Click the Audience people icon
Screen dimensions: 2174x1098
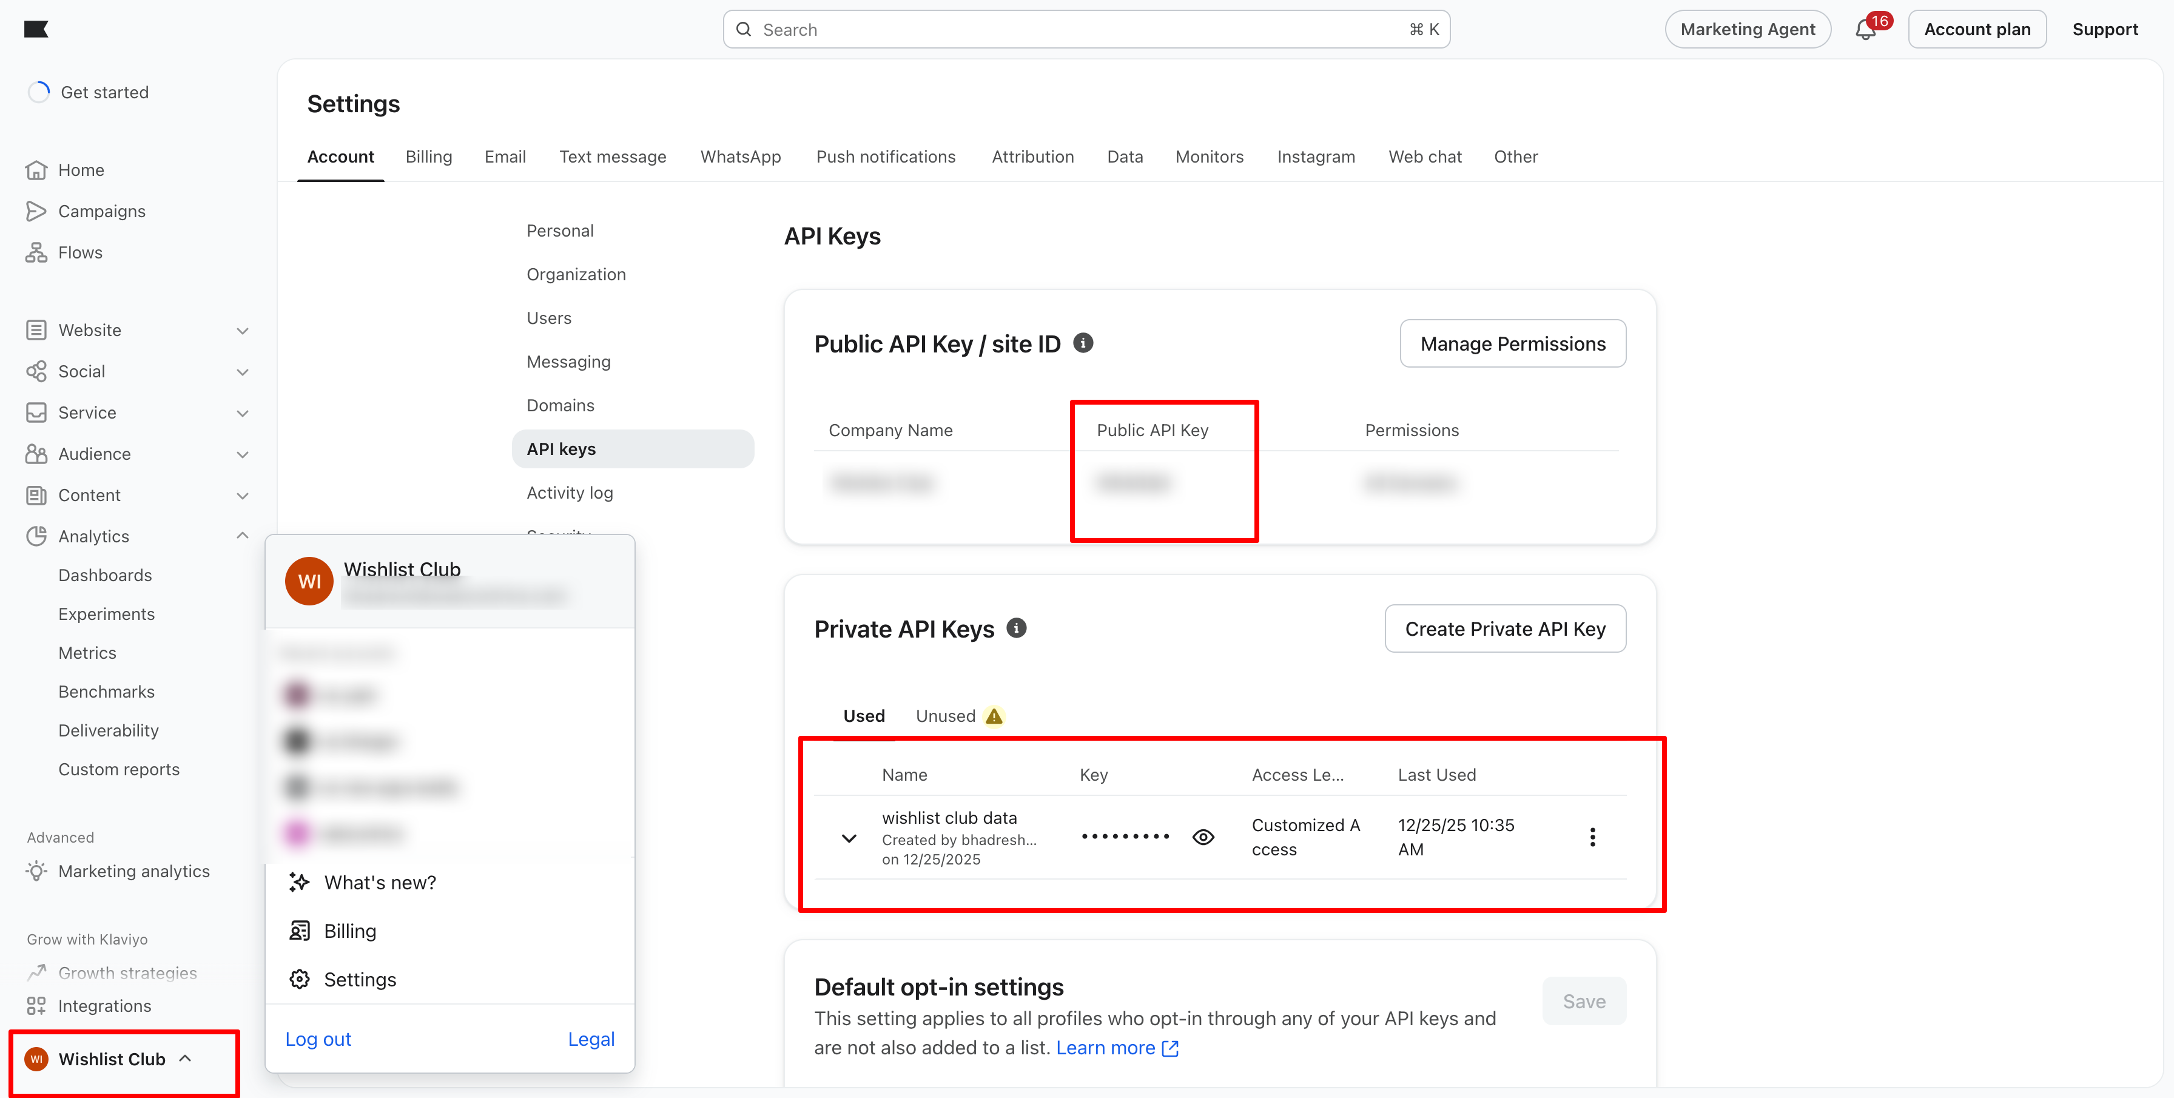point(36,454)
